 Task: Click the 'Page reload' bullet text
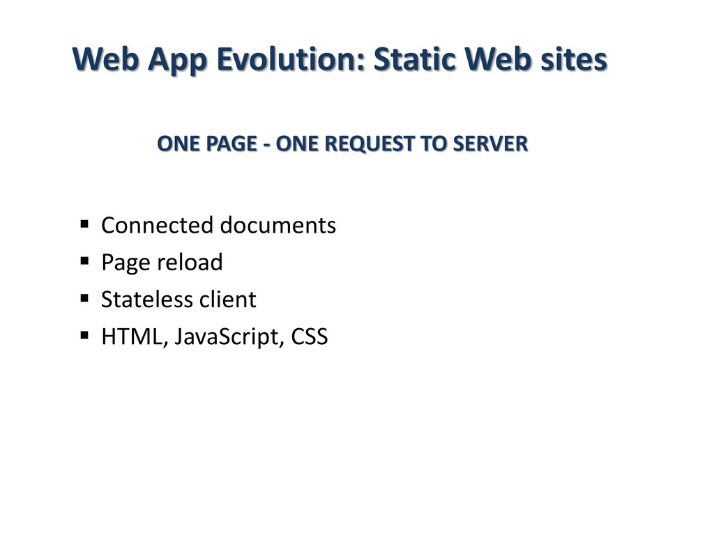click(162, 263)
